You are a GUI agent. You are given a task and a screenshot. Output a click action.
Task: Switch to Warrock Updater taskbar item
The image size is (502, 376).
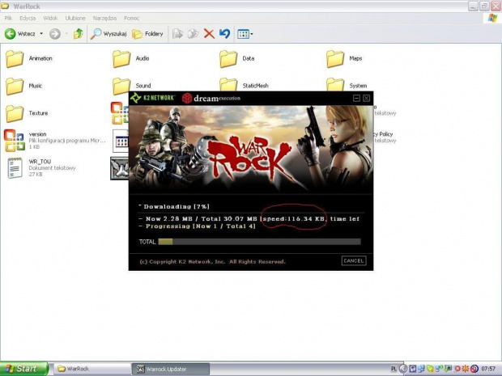pos(170,369)
